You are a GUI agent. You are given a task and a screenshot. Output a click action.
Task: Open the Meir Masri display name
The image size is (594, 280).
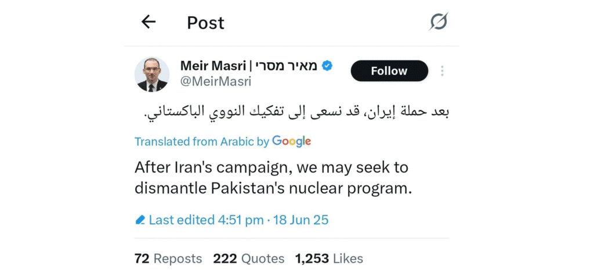[214, 66]
